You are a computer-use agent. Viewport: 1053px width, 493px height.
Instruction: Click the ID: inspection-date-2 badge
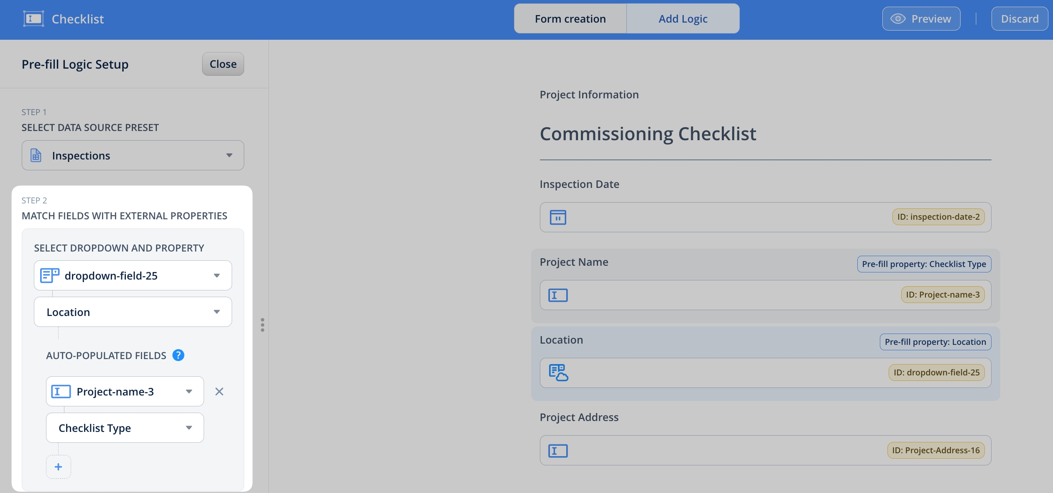click(x=938, y=217)
